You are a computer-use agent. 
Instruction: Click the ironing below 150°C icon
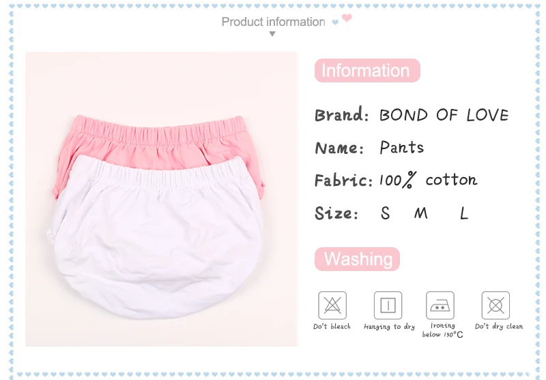(x=440, y=305)
